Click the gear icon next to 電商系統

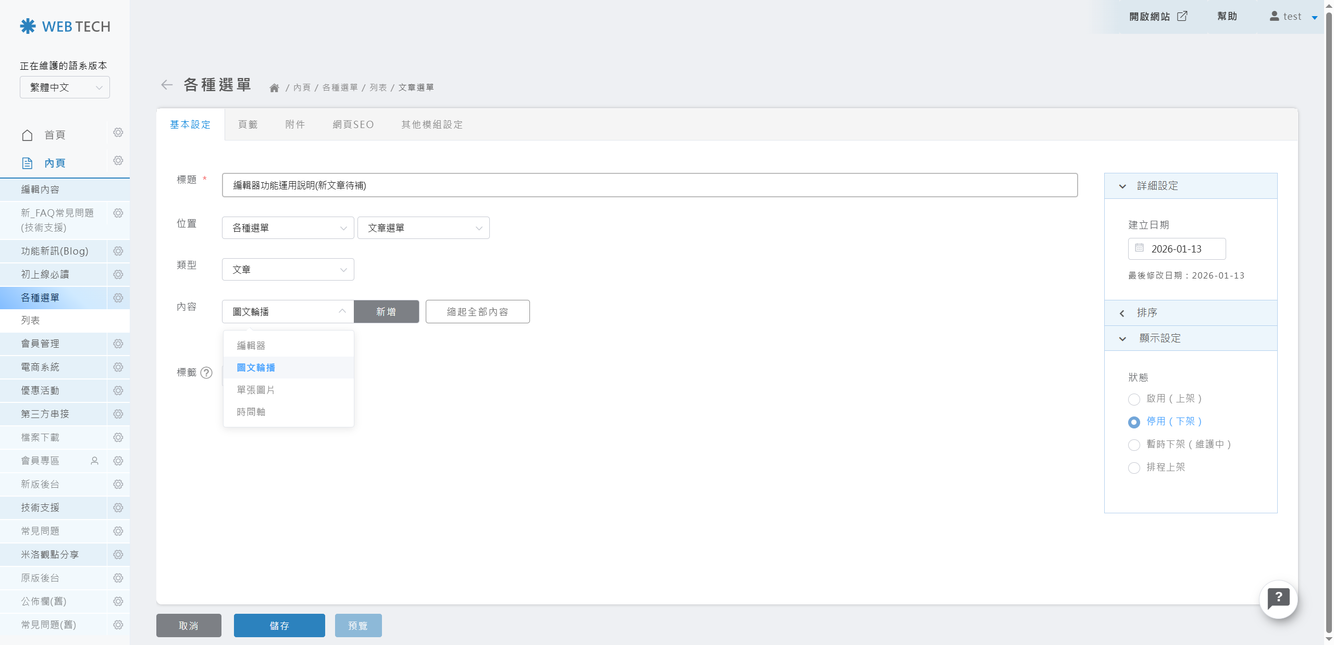click(x=118, y=368)
